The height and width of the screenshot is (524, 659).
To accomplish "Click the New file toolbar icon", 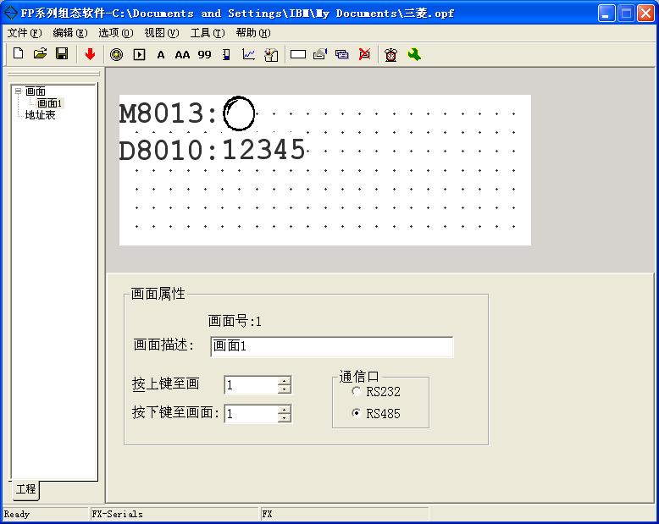I will (18, 54).
